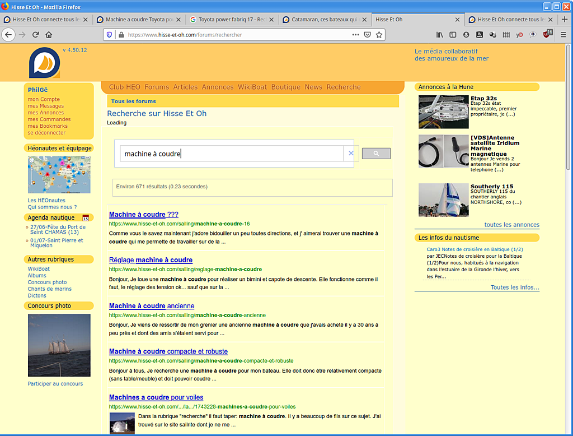Open Les HEOnautes link
This screenshot has width=573, height=436.
[46, 200]
